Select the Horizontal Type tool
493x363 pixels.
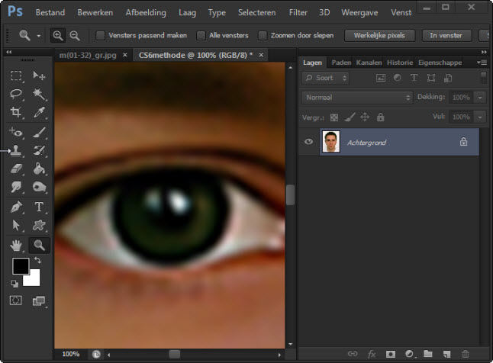point(39,207)
